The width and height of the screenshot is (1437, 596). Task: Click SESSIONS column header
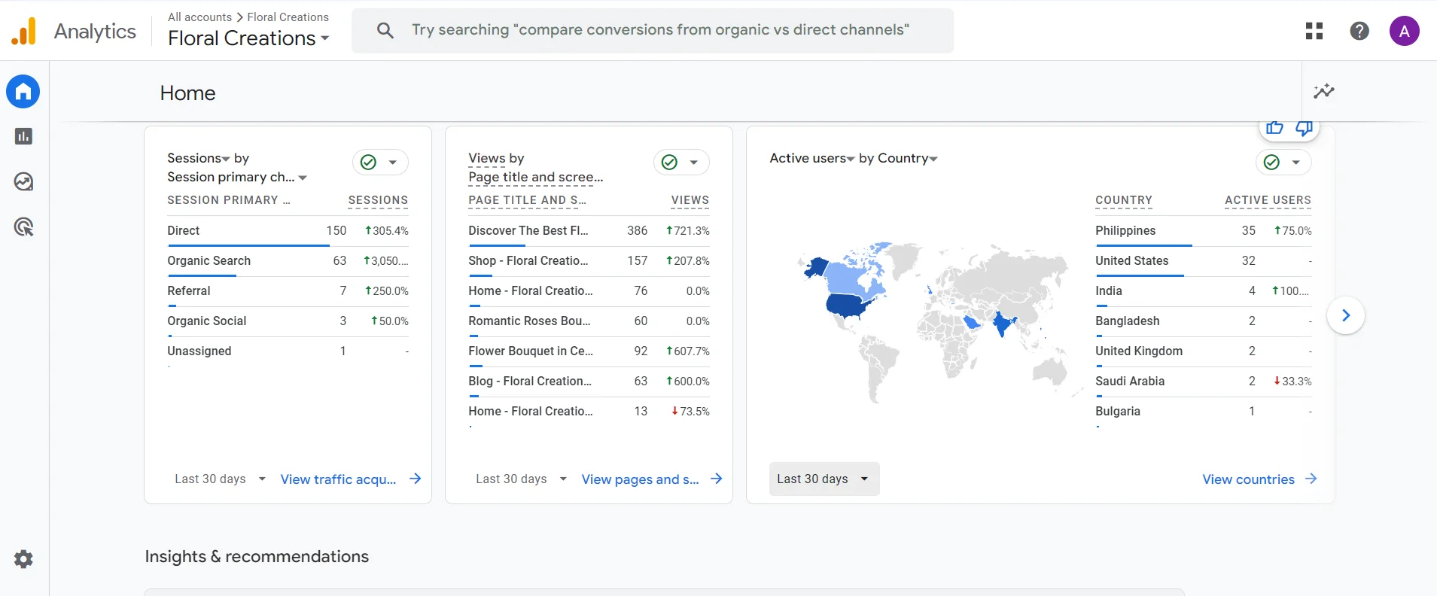tap(378, 200)
